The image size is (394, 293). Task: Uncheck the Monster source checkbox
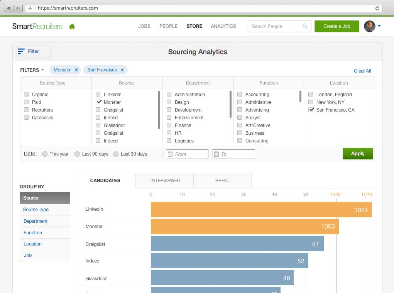(x=98, y=102)
